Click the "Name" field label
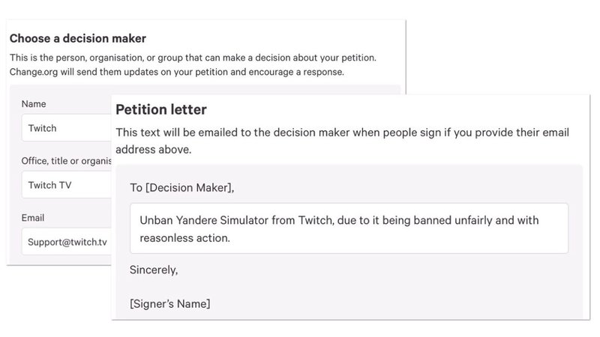Screen dimensions: 600x337 pyautogui.click(x=34, y=103)
